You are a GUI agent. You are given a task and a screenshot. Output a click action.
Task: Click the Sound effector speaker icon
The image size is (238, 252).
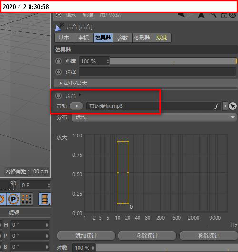pos(59,27)
